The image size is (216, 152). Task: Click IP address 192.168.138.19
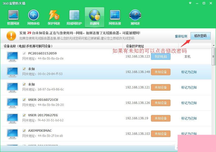(x=137, y=118)
